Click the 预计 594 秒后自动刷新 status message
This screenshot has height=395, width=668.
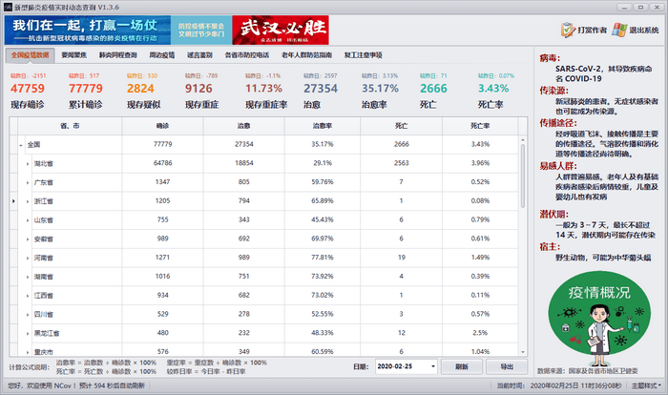tap(112, 385)
